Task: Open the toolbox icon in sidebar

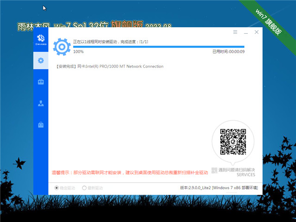Action: point(41,82)
